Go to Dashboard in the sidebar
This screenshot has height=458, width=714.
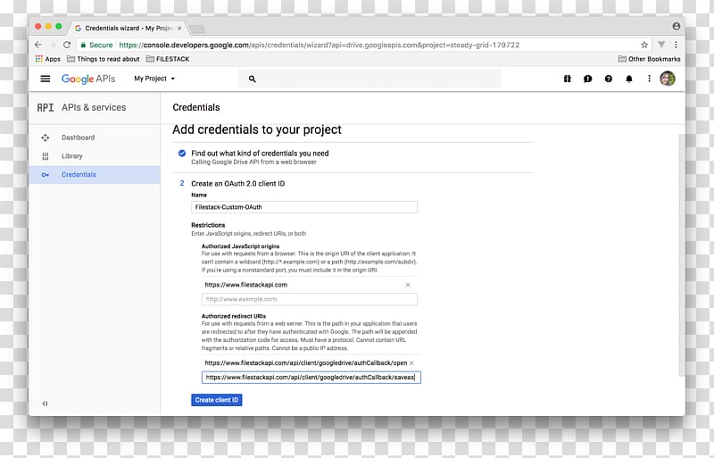pyautogui.click(x=95, y=137)
